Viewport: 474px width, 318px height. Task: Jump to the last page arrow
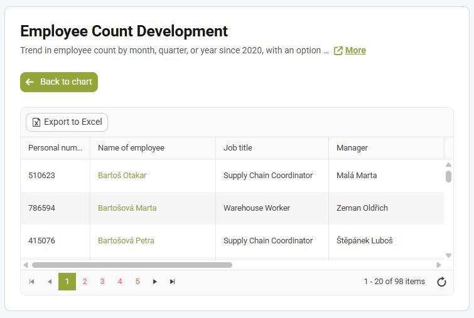point(173,282)
